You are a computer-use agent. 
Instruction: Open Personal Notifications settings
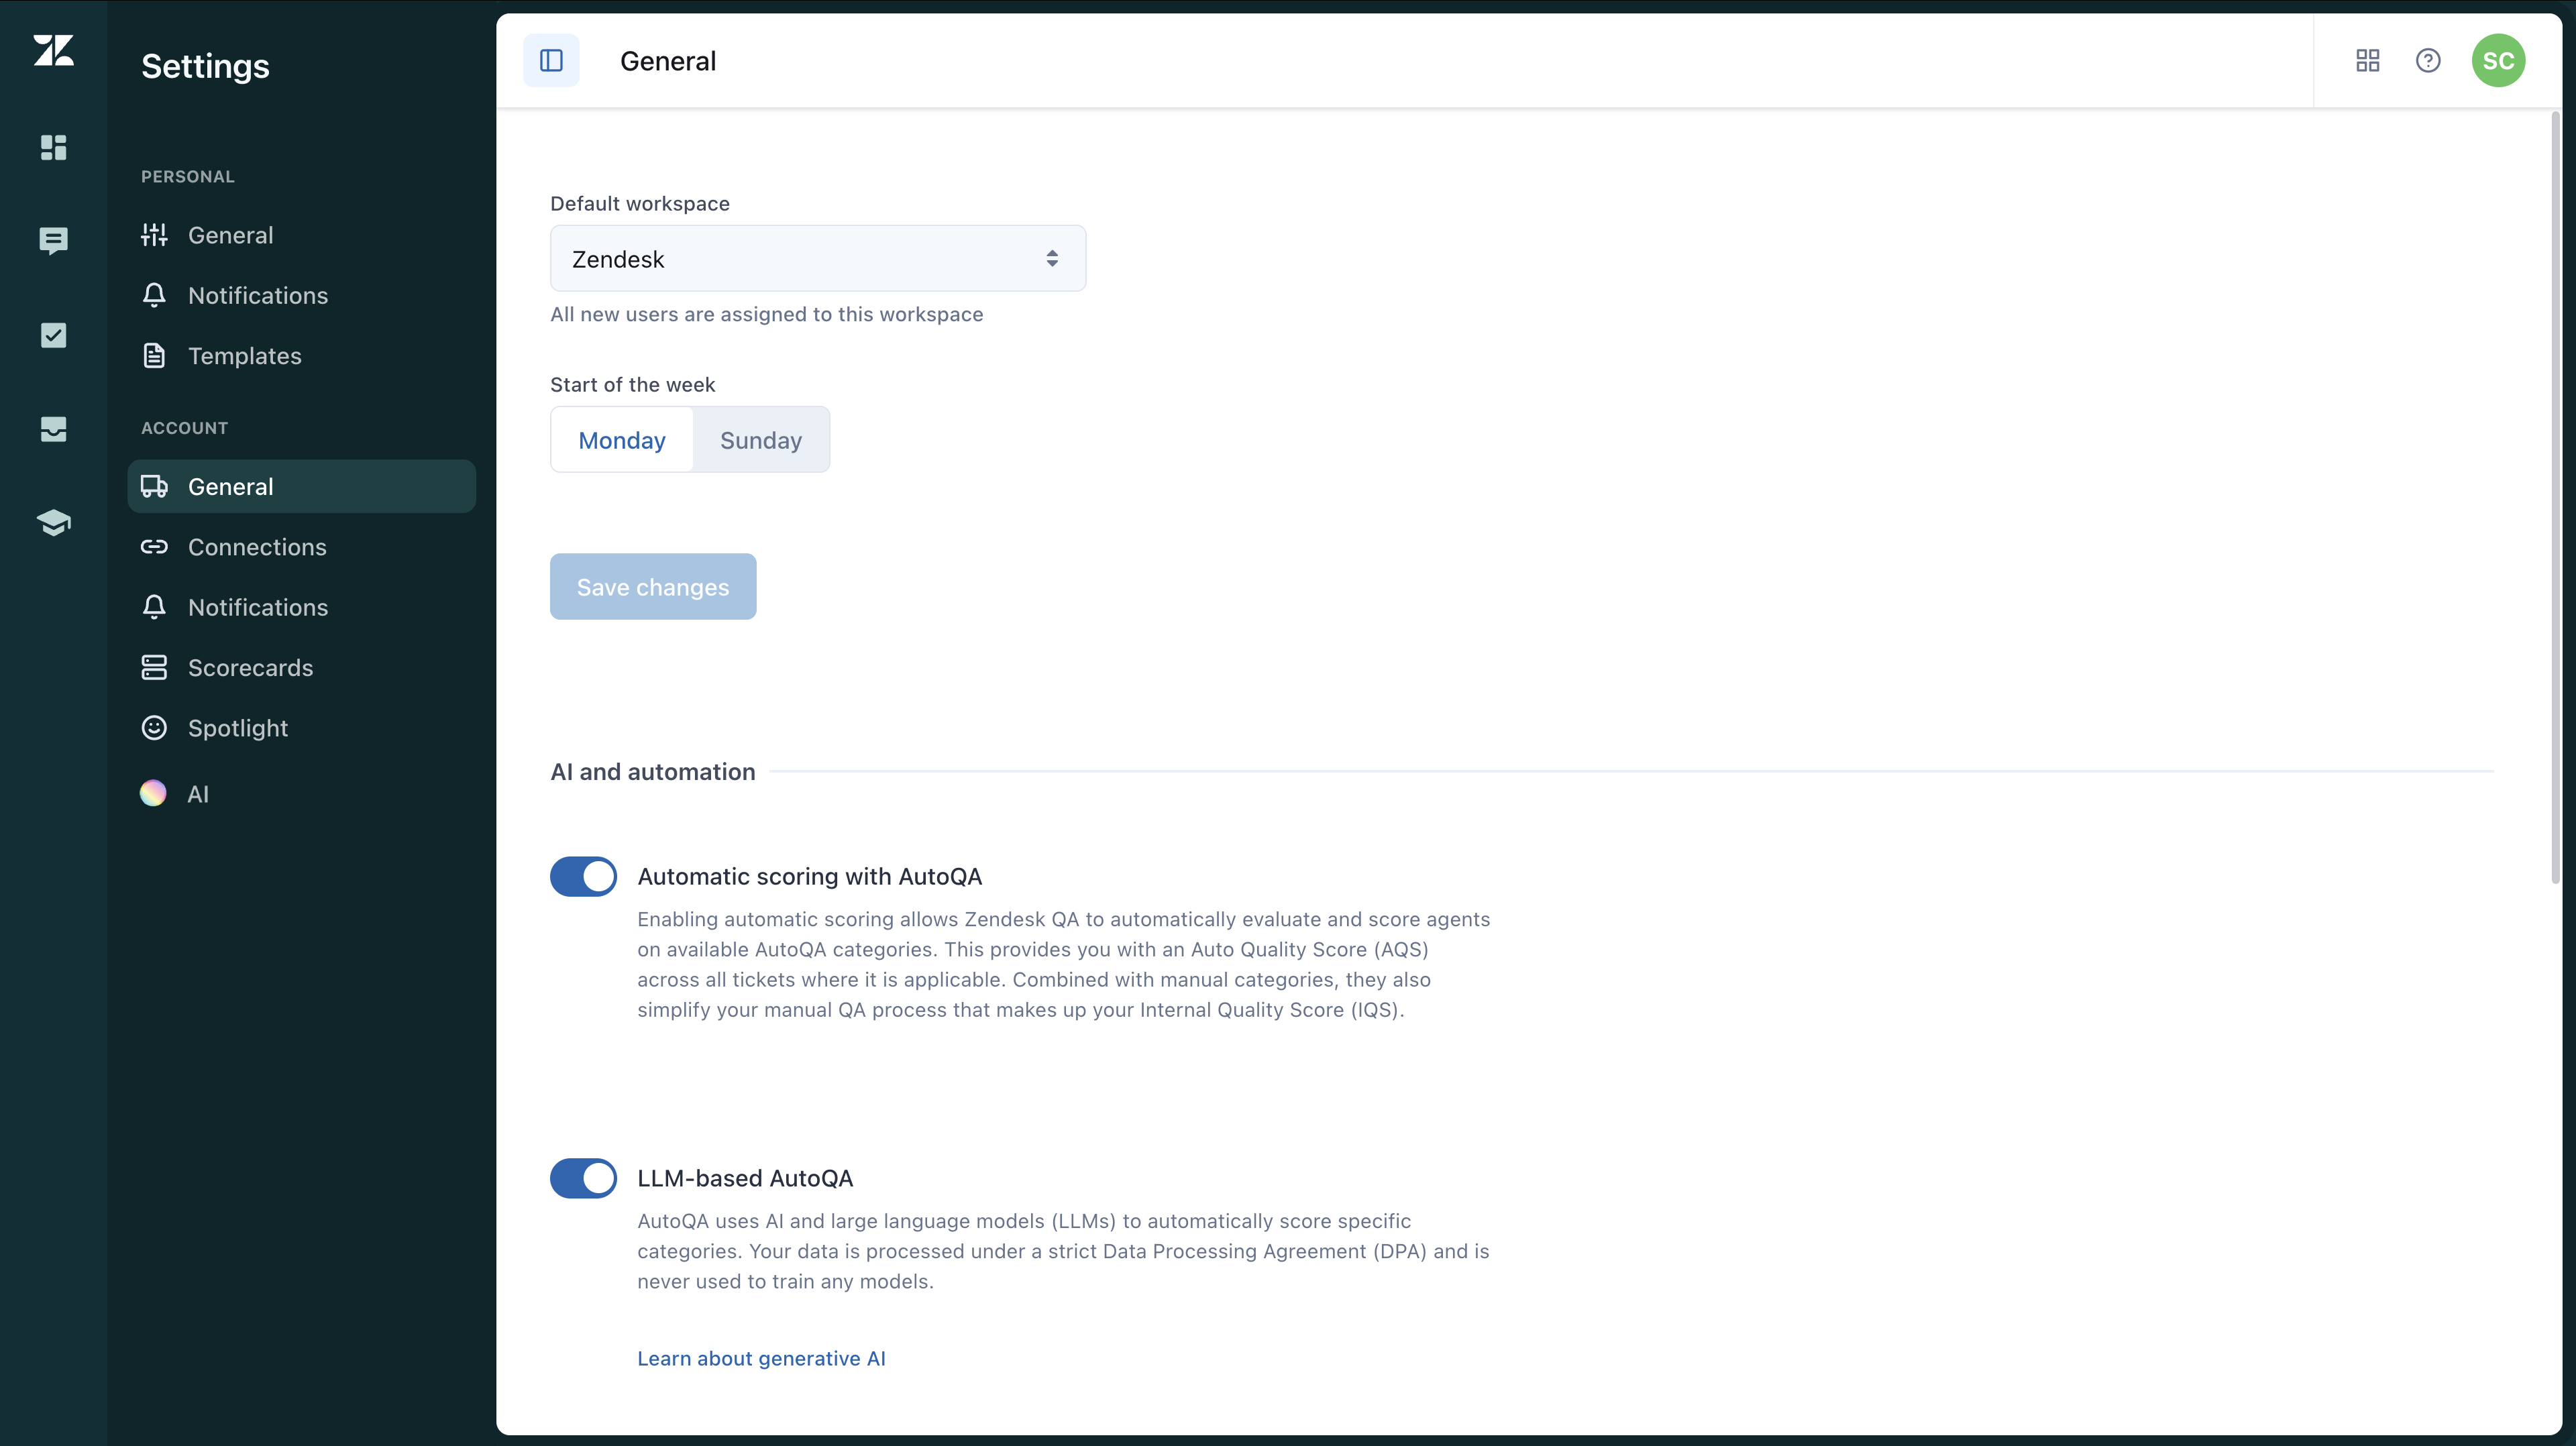tap(301, 295)
